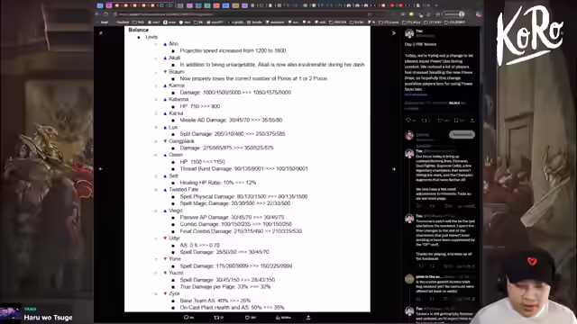Close the image viewer with the X icon
Screen dimensions: 577x324
click(x=101, y=33)
